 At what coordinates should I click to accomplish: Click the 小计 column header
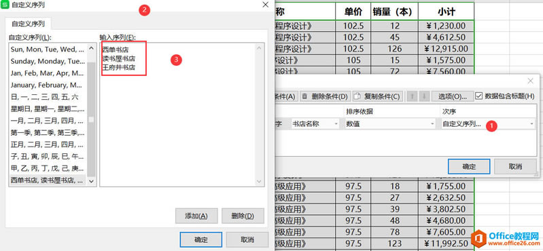click(x=446, y=12)
